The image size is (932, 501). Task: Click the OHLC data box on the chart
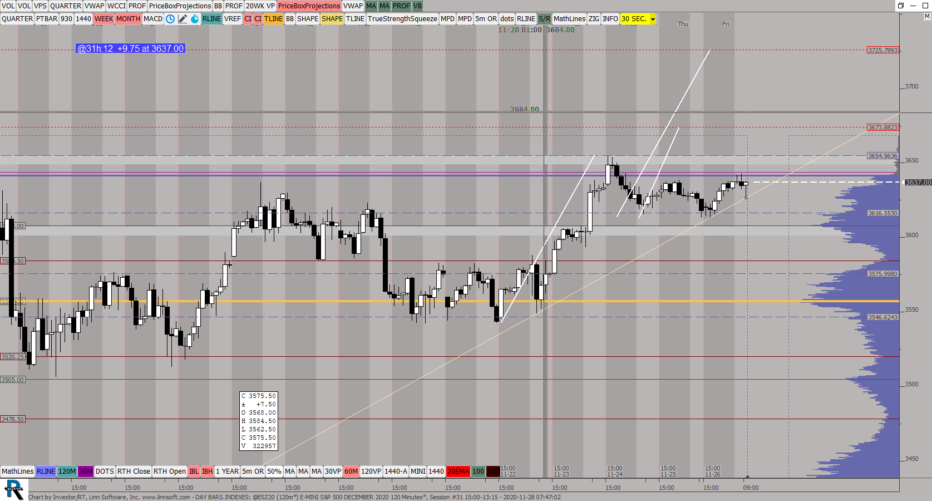258,421
